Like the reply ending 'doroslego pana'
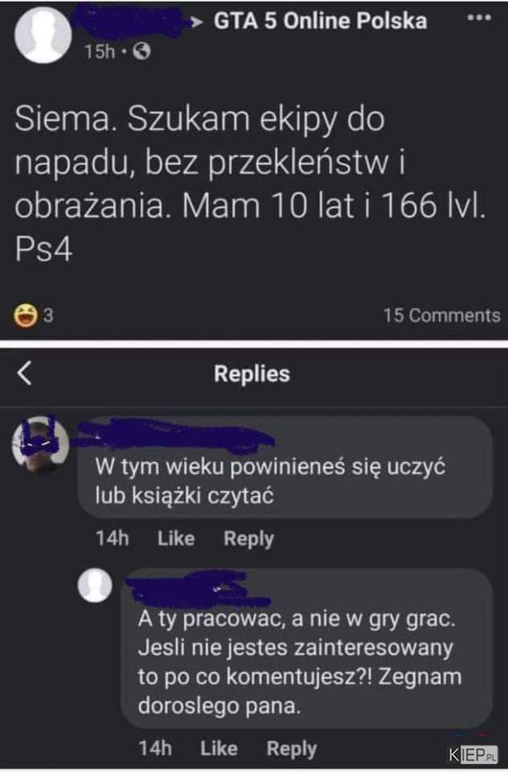The width and height of the screenshot is (508, 773). pyautogui.click(x=218, y=748)
